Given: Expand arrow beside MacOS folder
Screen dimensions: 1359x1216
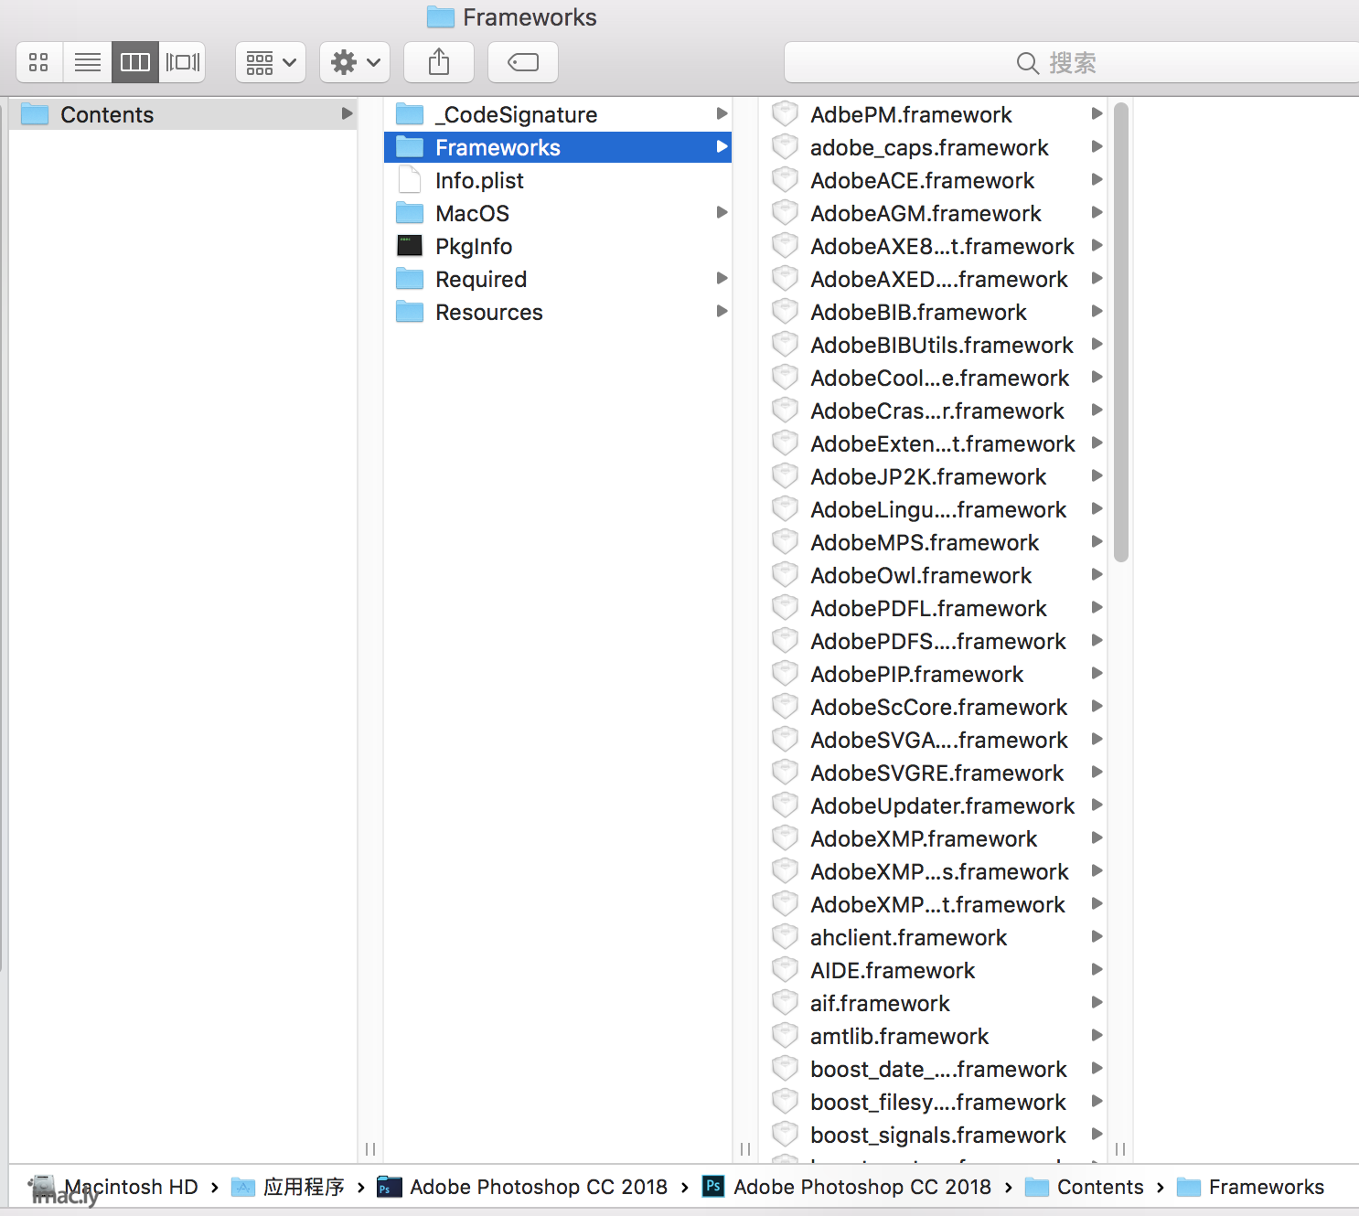Looking at the screenshot, I should click(722, 212).
